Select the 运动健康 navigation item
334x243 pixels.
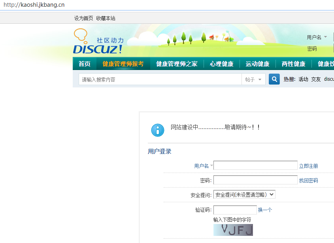257,64
